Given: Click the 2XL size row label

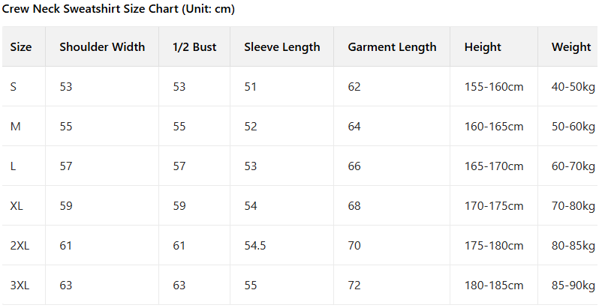Looking at the screenshot, I should point(20,246).
